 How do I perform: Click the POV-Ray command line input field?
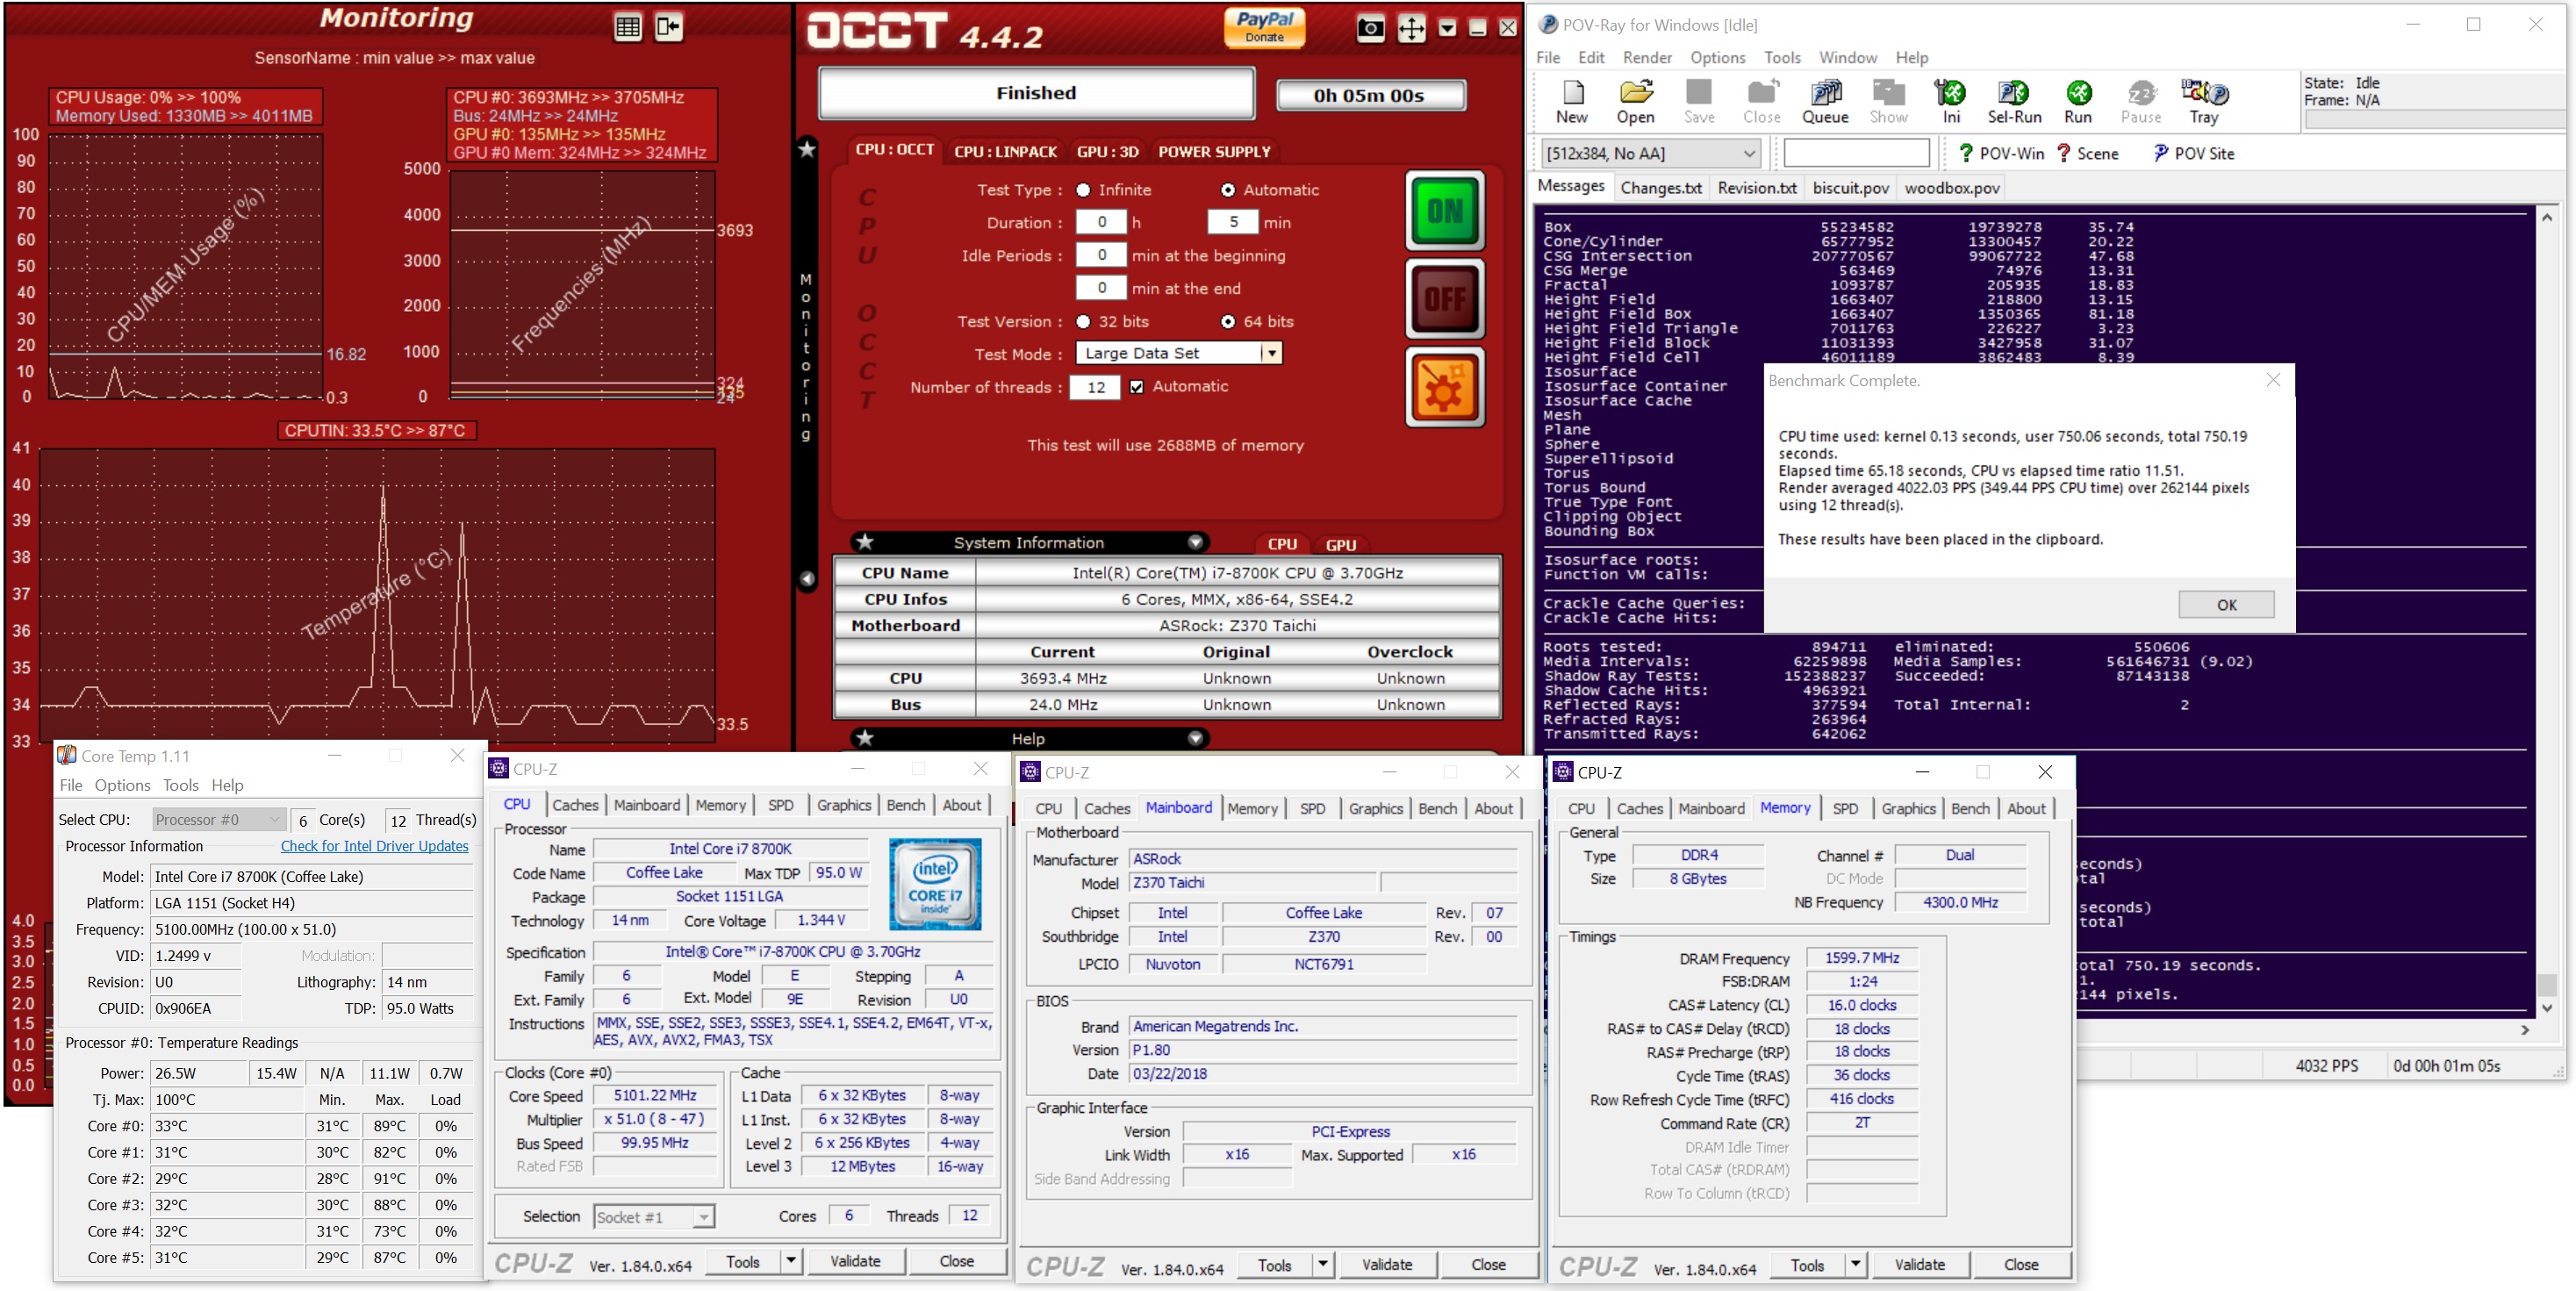1856,153
